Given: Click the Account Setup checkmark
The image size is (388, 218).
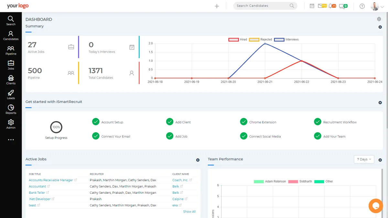Looking at the screenshot, I should [96, 122].
